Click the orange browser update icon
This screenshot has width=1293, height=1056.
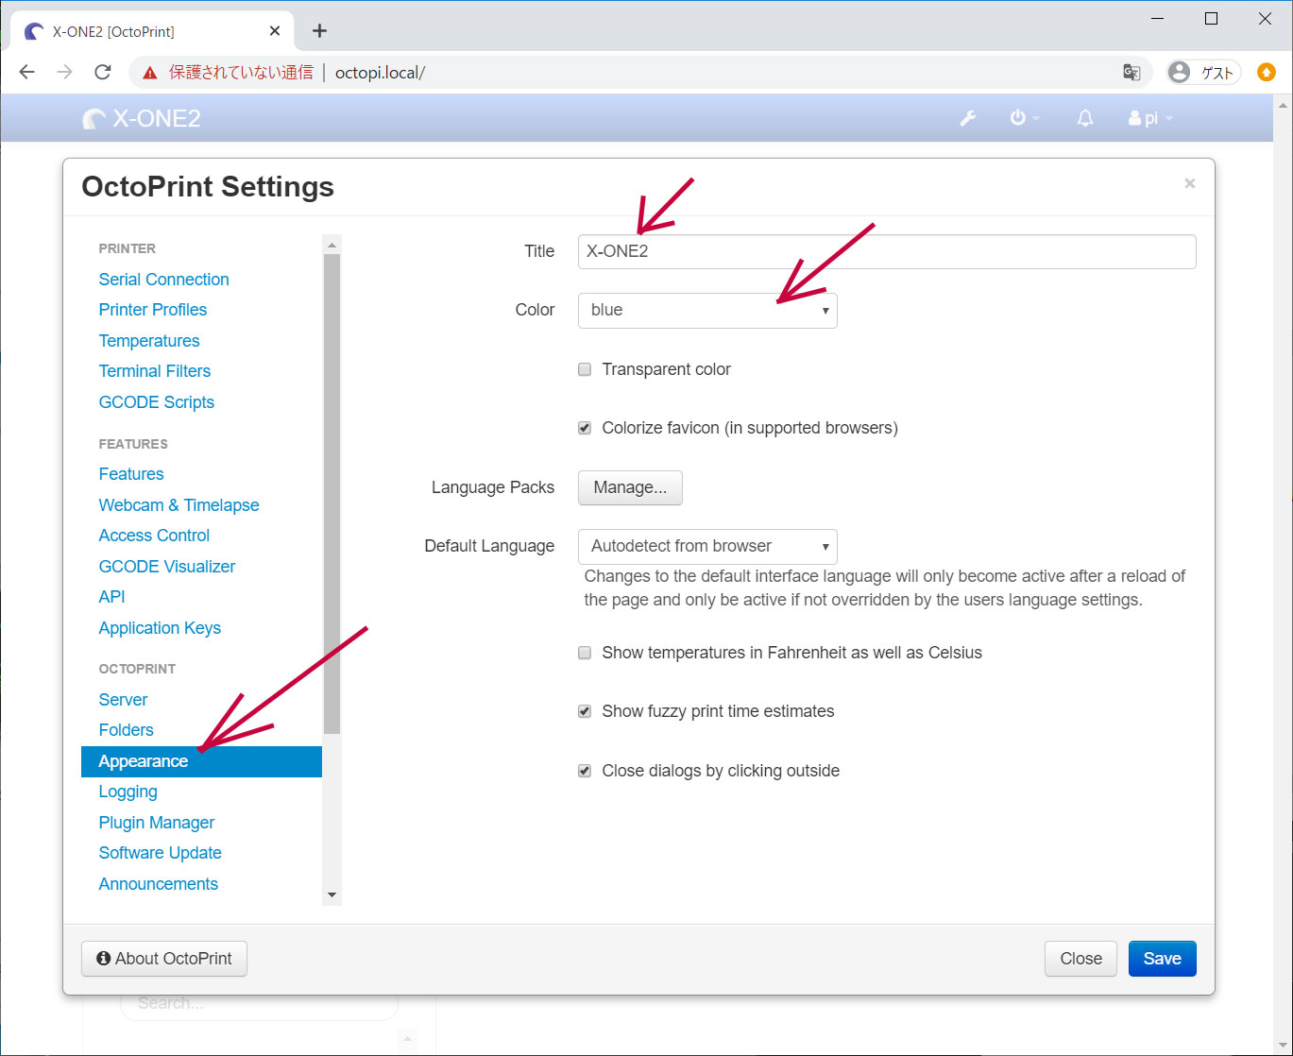click(1267, 73)
